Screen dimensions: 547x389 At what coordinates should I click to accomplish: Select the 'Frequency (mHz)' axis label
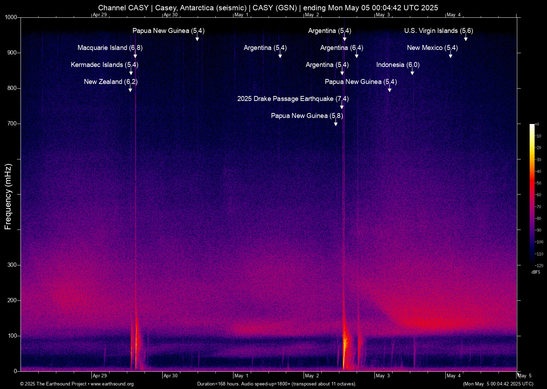(x=8, y=197)
